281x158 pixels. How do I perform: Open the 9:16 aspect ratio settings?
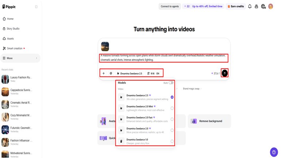[151, 73]
